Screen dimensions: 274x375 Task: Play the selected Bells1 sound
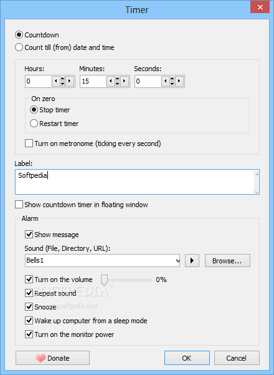(x=192, y=260)
